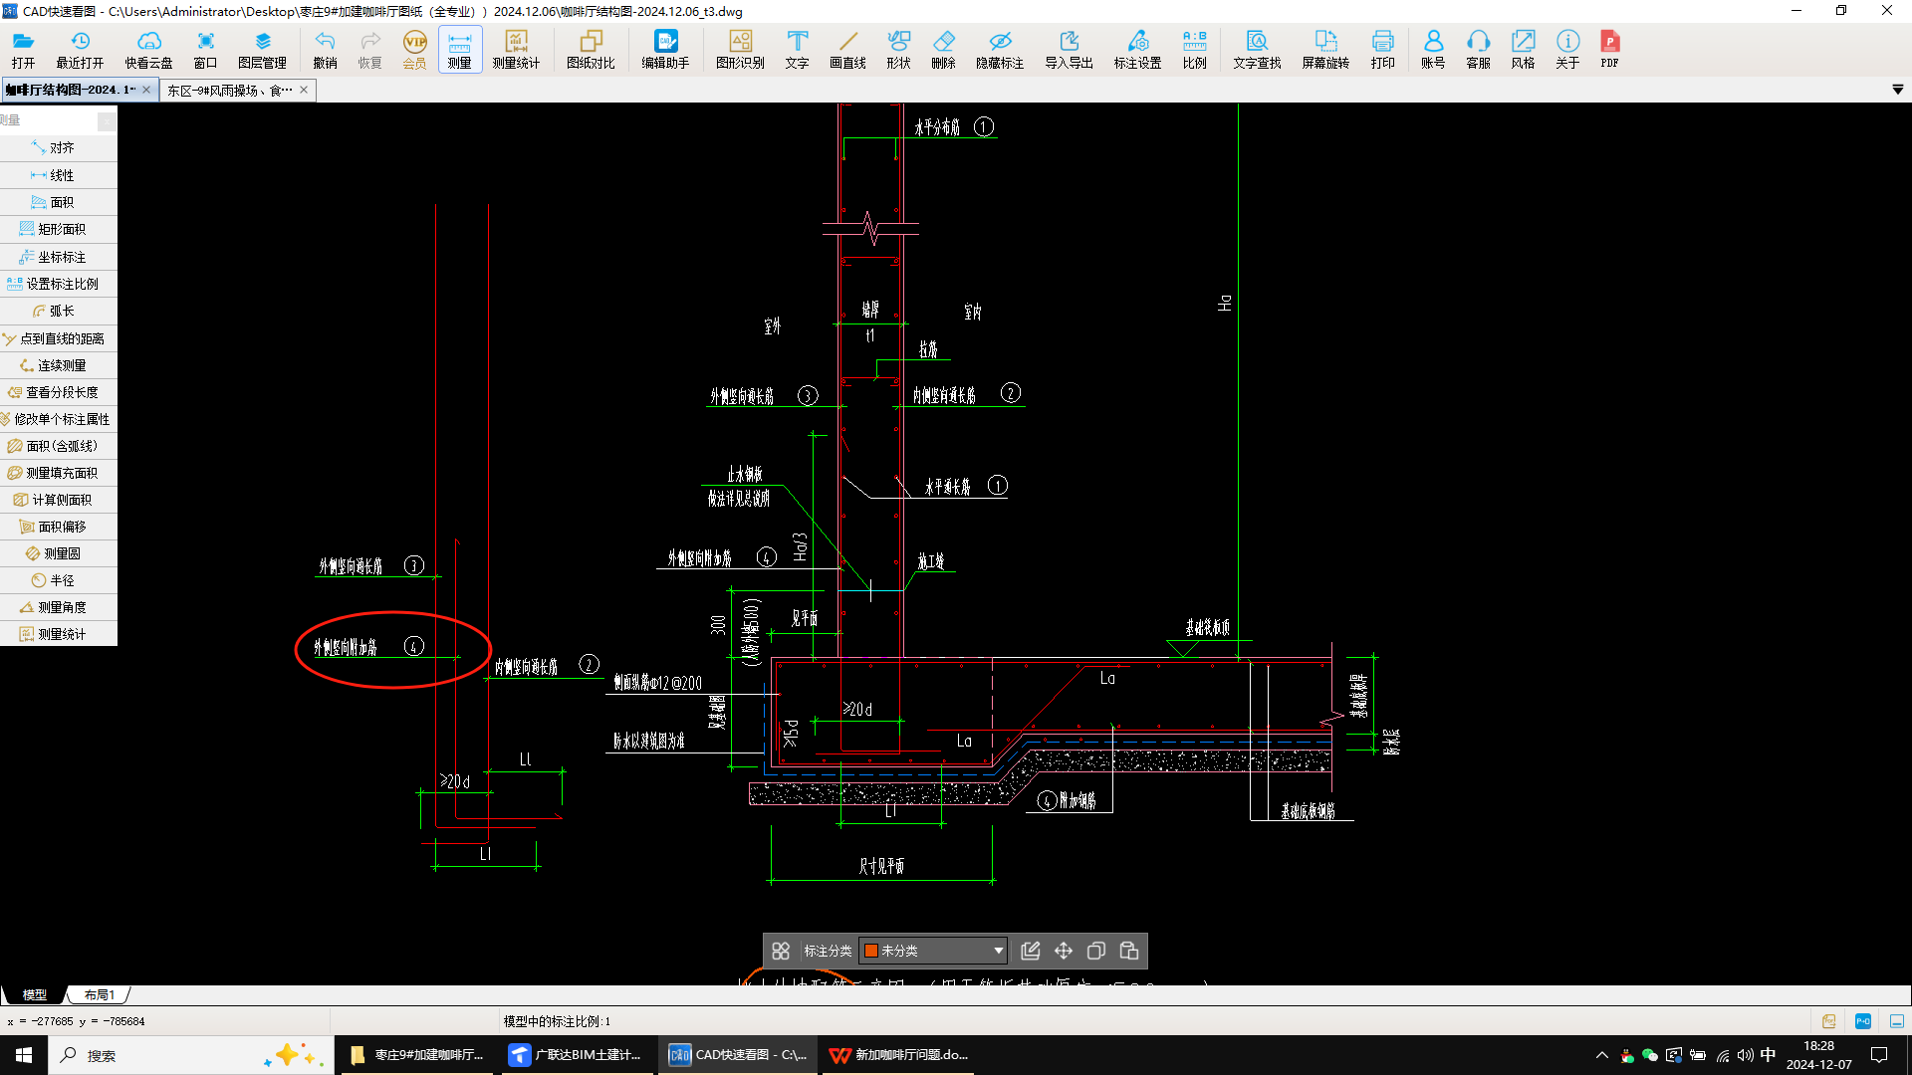Choose 矩形面积 rectangle area

pos(59,229)
